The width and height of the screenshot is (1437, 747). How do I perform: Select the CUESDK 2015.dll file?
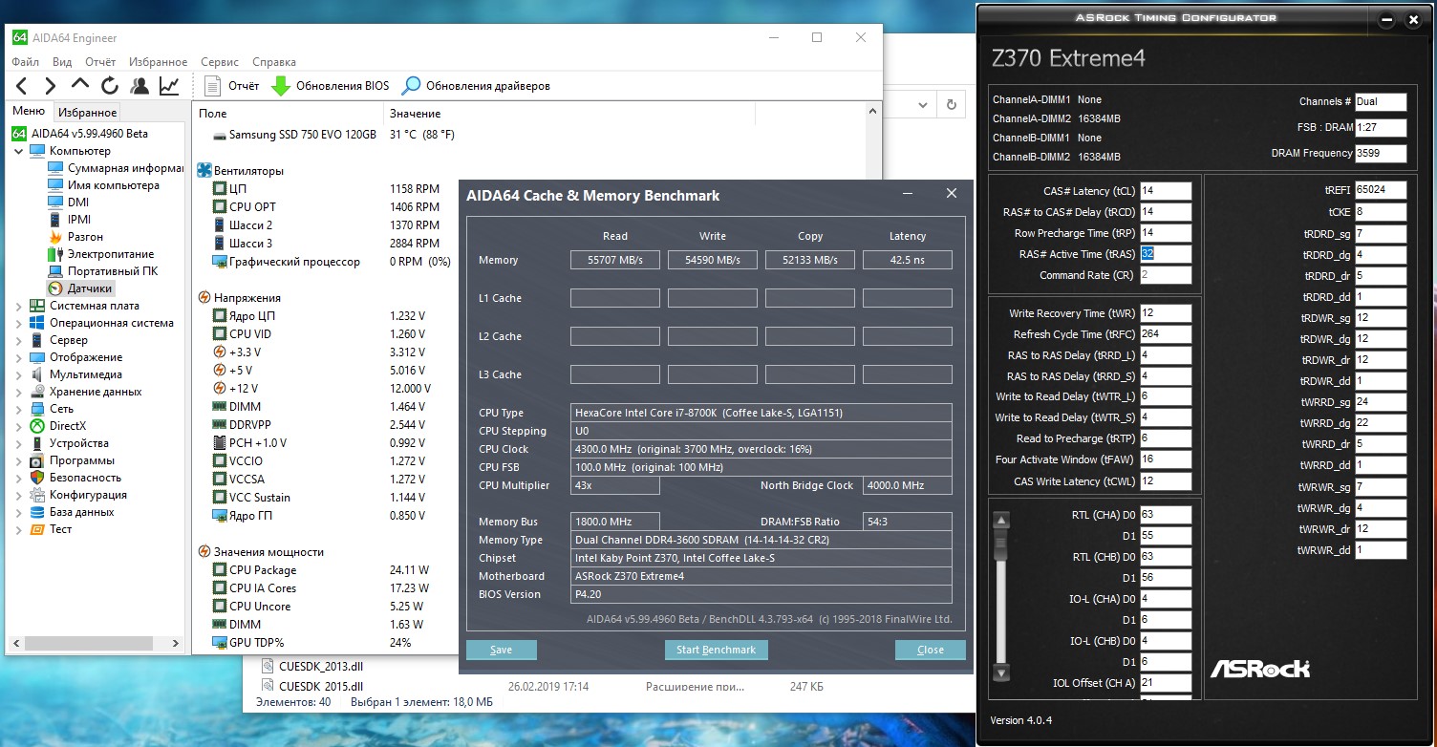pyautogui.click(x=321, y=686)
